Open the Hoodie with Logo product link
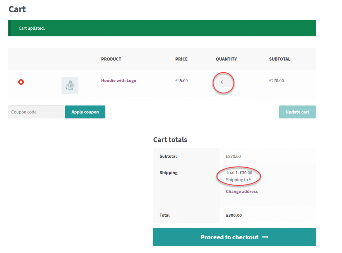Viewport: 342px width, 253px height. click(x=119, y=81)
